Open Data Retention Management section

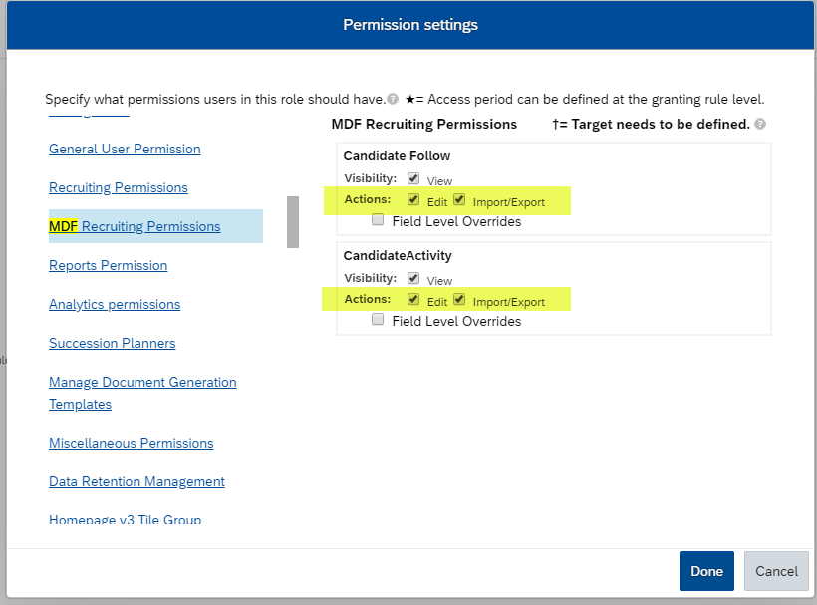point(137,481)
